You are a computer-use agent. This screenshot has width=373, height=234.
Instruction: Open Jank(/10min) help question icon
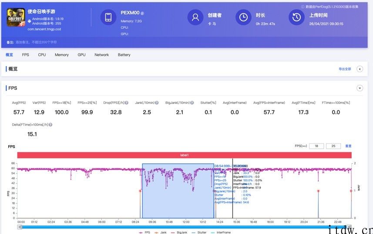point(157,103)
